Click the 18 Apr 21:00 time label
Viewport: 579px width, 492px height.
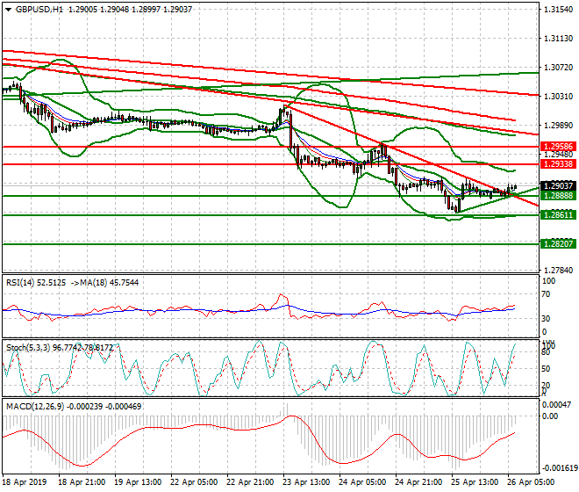tap(82, 482)
